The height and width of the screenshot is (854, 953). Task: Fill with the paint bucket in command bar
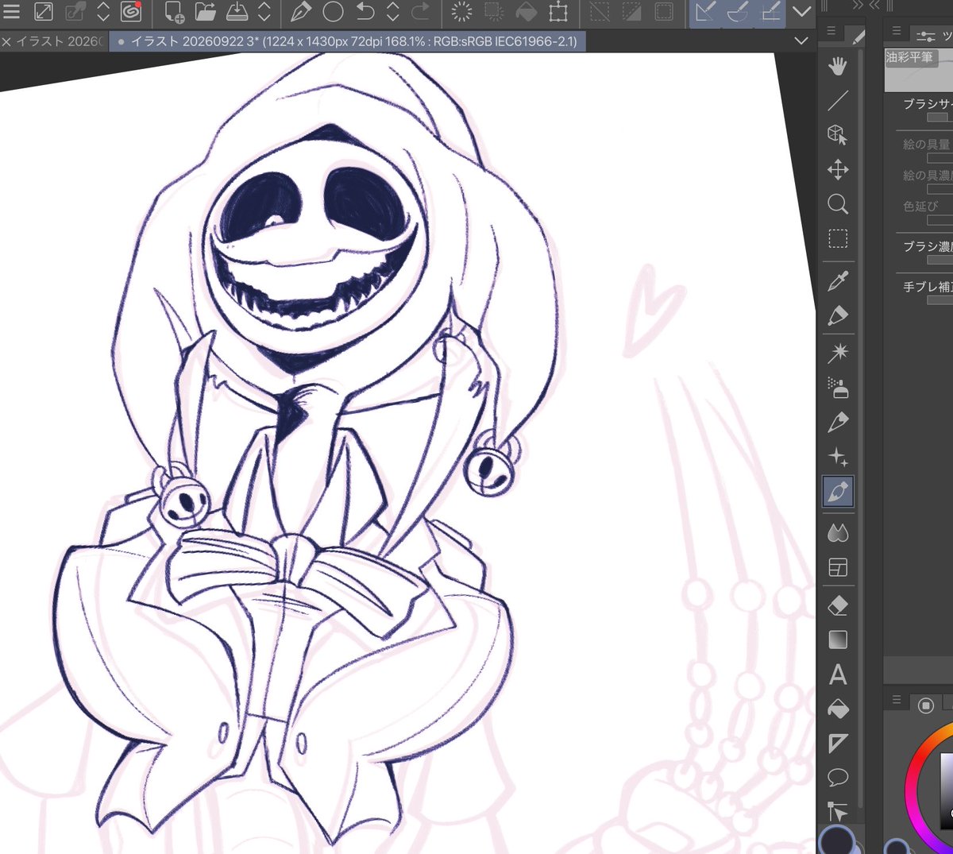click(526, 12)
